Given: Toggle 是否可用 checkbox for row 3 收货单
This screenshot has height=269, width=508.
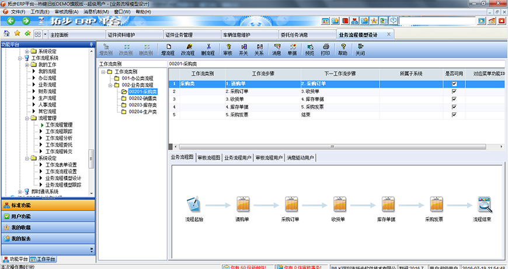Looking at the screenshot, I should coord(454,100).
